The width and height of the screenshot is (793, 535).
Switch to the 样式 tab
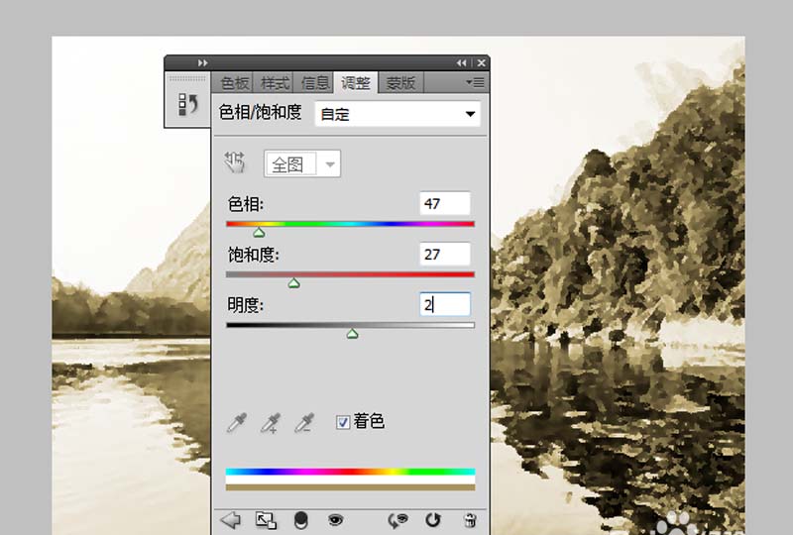[275, 82]
